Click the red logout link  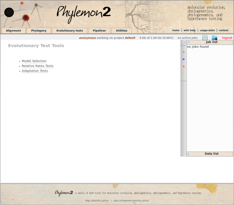(227, 38)
